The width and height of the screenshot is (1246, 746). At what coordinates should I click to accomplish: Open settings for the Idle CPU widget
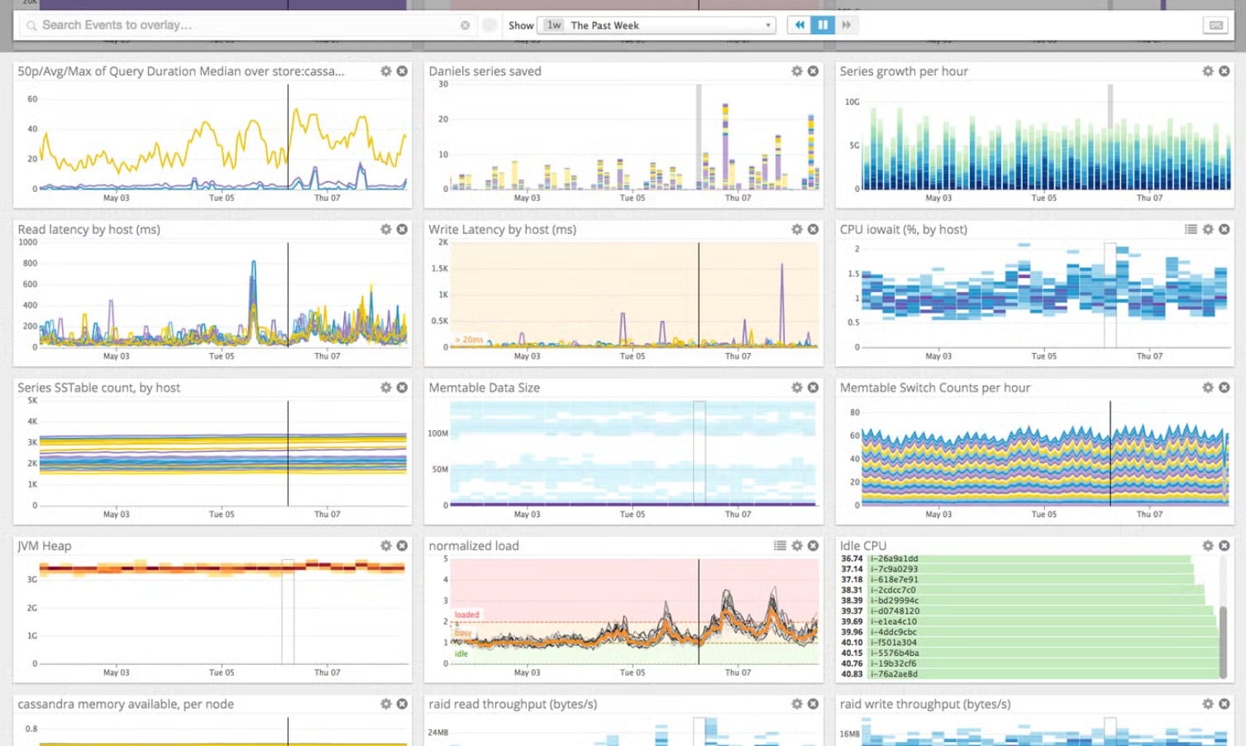pos(1208,546)
